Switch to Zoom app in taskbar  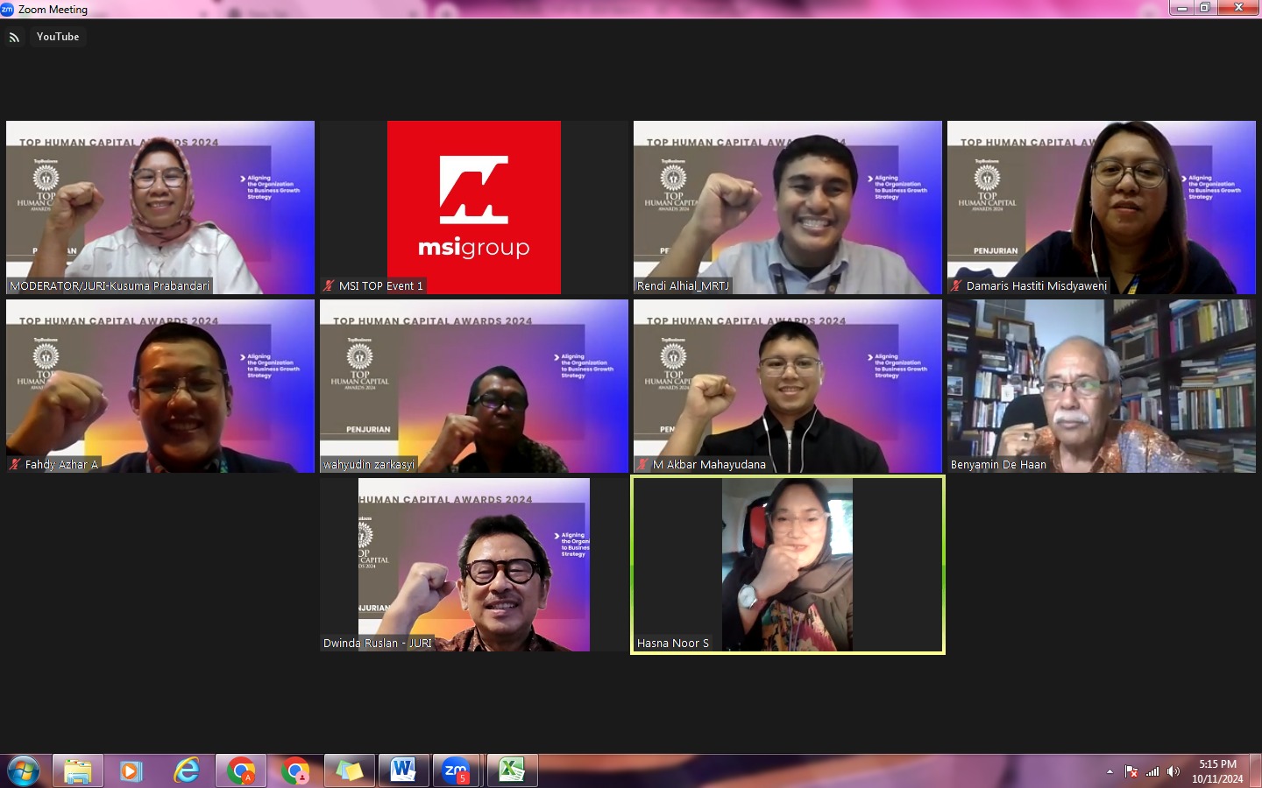457,771
